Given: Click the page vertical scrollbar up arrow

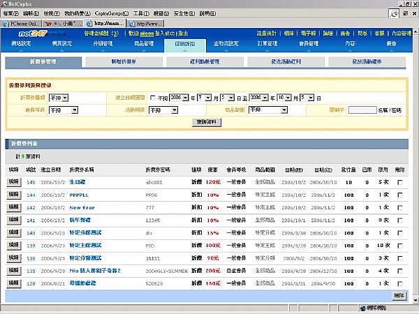Looking at the screenshot, I should coord(416,32).
